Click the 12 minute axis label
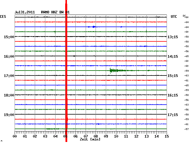 tap(136, 136)
